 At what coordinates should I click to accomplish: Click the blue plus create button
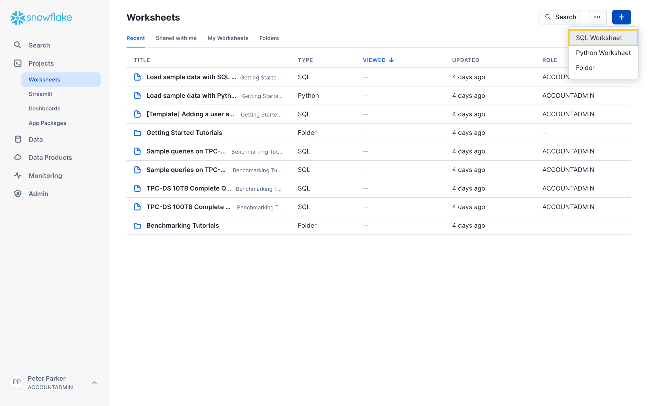621,17
